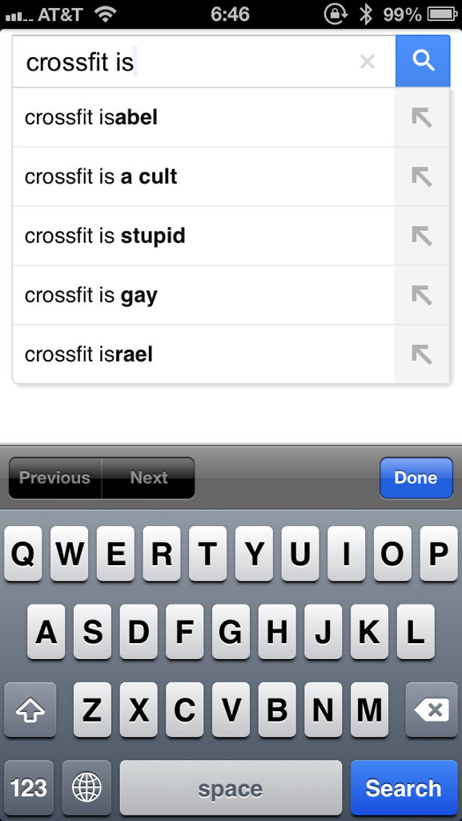Tap the Next field button
462x821 pixels.
[x=148, y=478]
